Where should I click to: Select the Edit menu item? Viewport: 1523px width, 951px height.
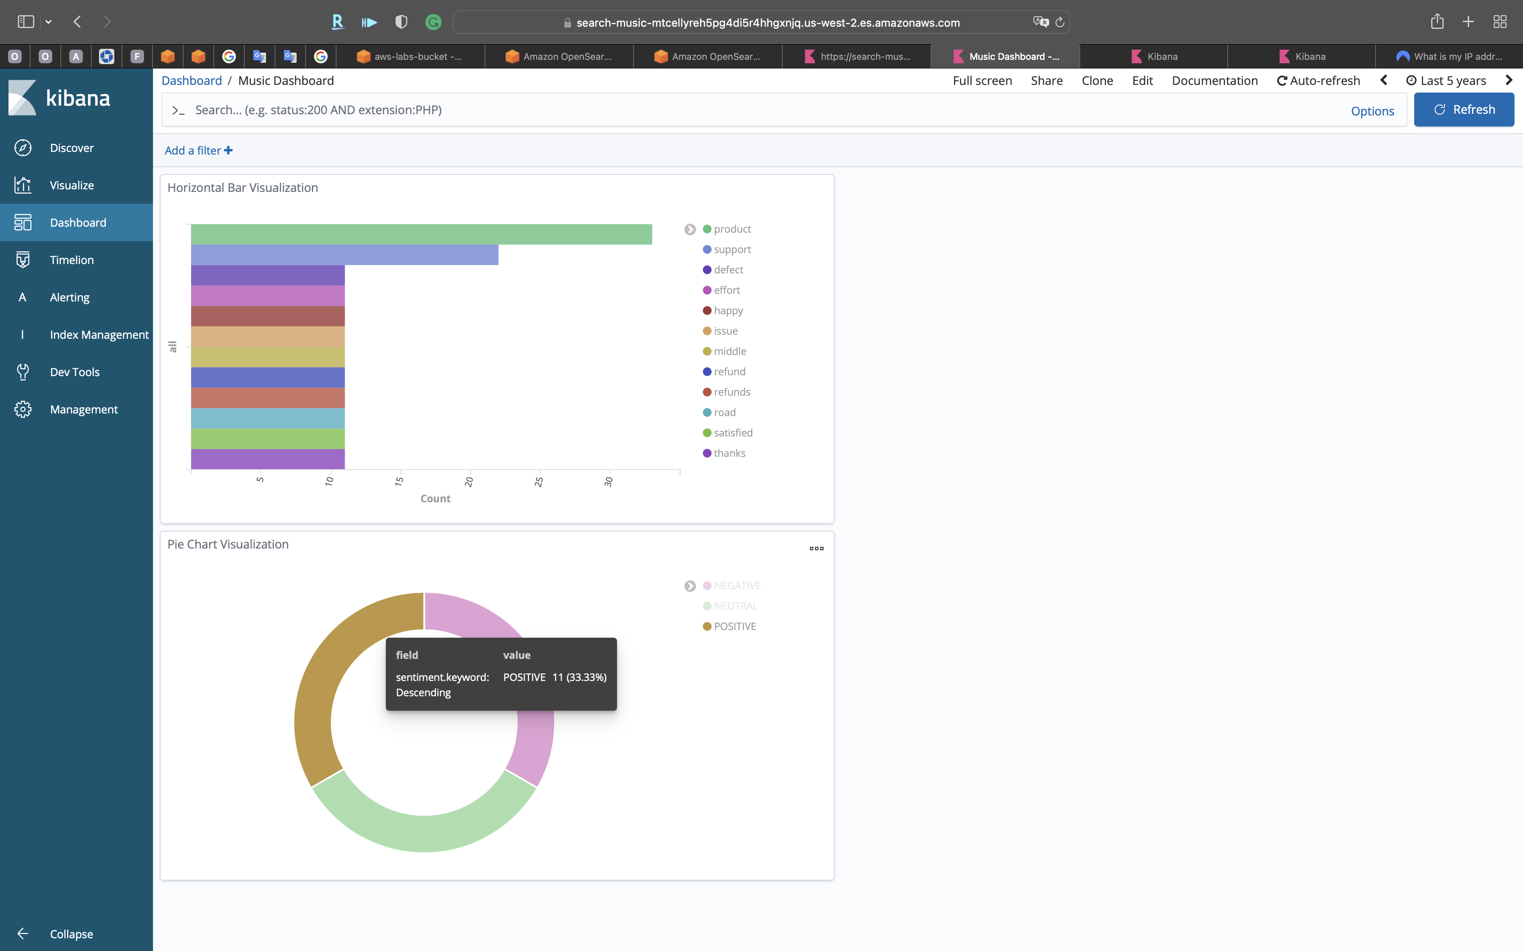[x=1142, y=81]
